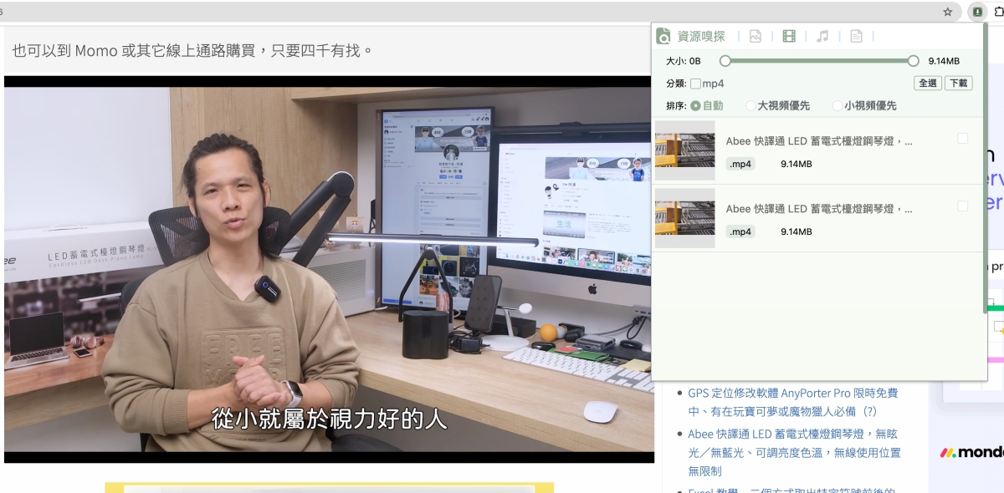Select the video film filter icon

(789, 36)
